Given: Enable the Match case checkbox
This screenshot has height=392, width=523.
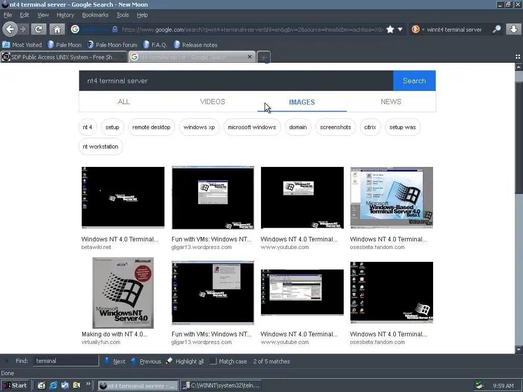Looking at the screenshot, I should point(213,361).
